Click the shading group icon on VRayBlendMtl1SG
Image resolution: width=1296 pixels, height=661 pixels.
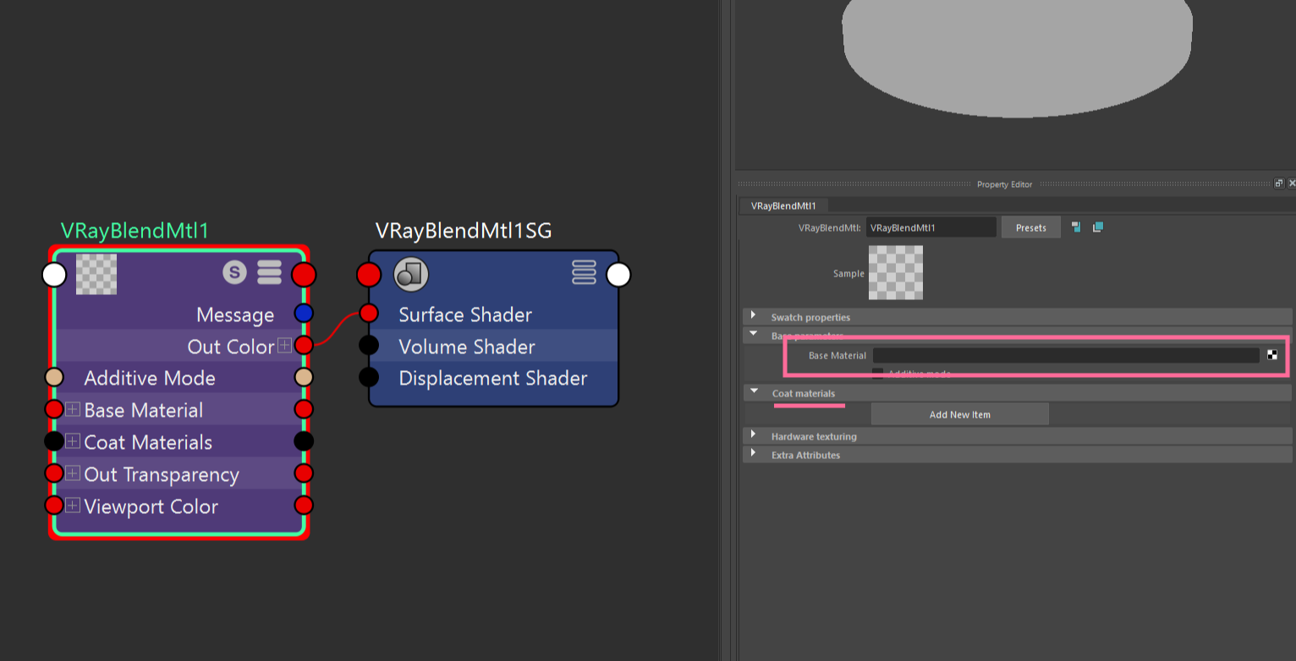point(411,274)
